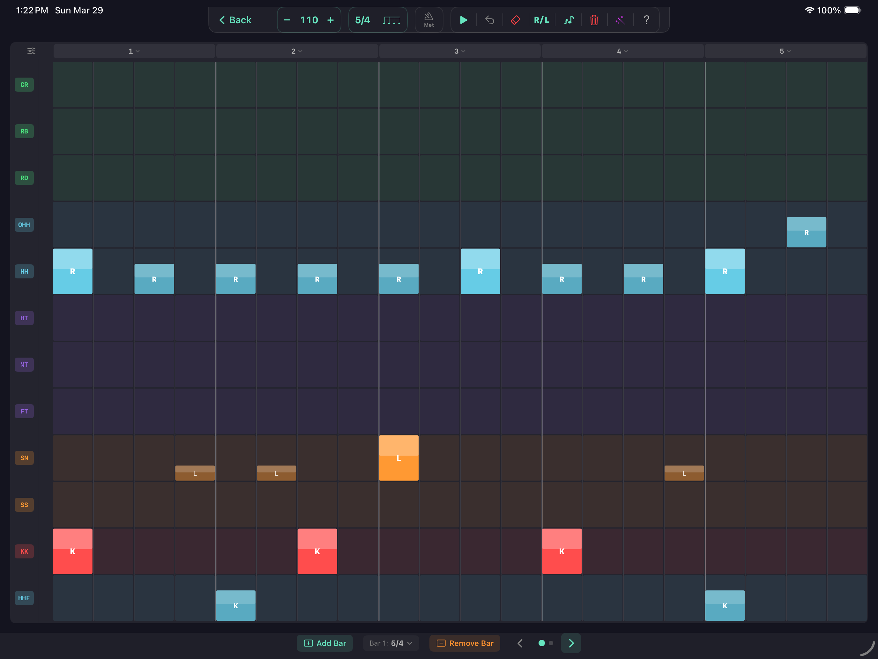Open the metronome (Met) settings
878x659 pixels.
tap(429, 19)
